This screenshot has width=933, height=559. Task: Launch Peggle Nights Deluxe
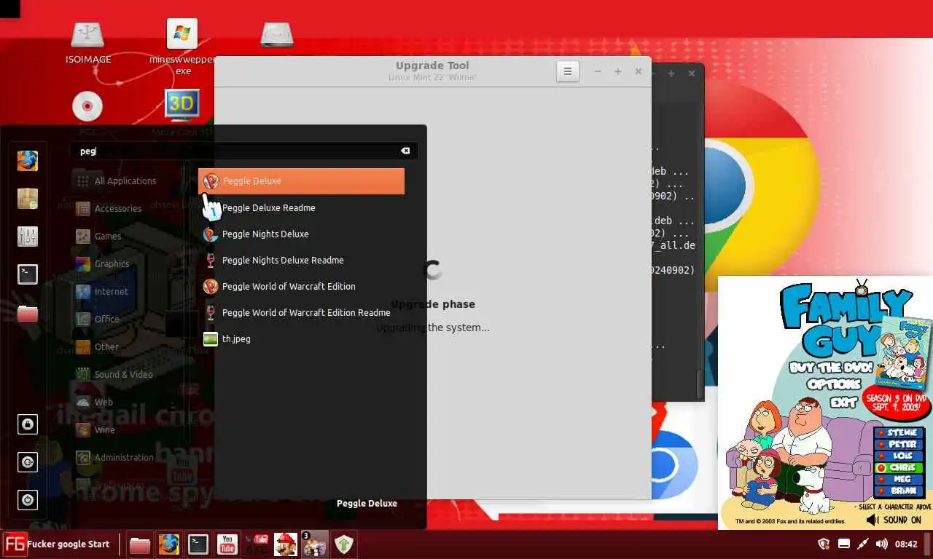301,234
